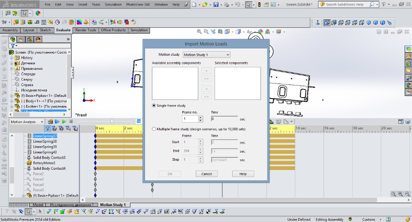Viewport: 412px width, 222px height.
Task: Click the single frame Time input field
Action: tap(224, 119)
